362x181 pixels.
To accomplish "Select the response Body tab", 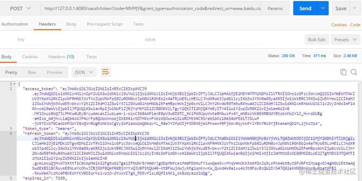I will (x=6, y=57).
